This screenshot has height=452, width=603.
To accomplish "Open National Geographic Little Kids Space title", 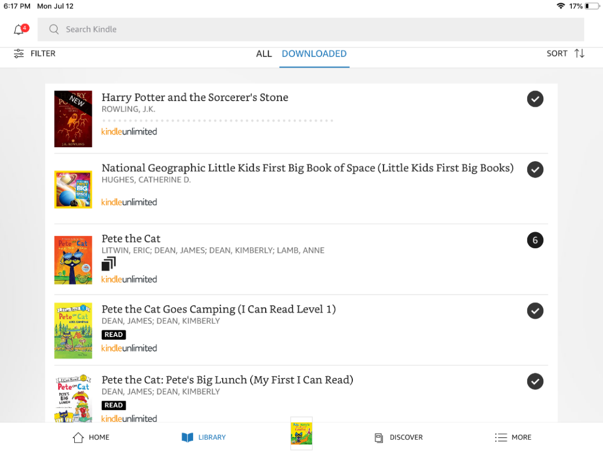I will click(308, 168).
